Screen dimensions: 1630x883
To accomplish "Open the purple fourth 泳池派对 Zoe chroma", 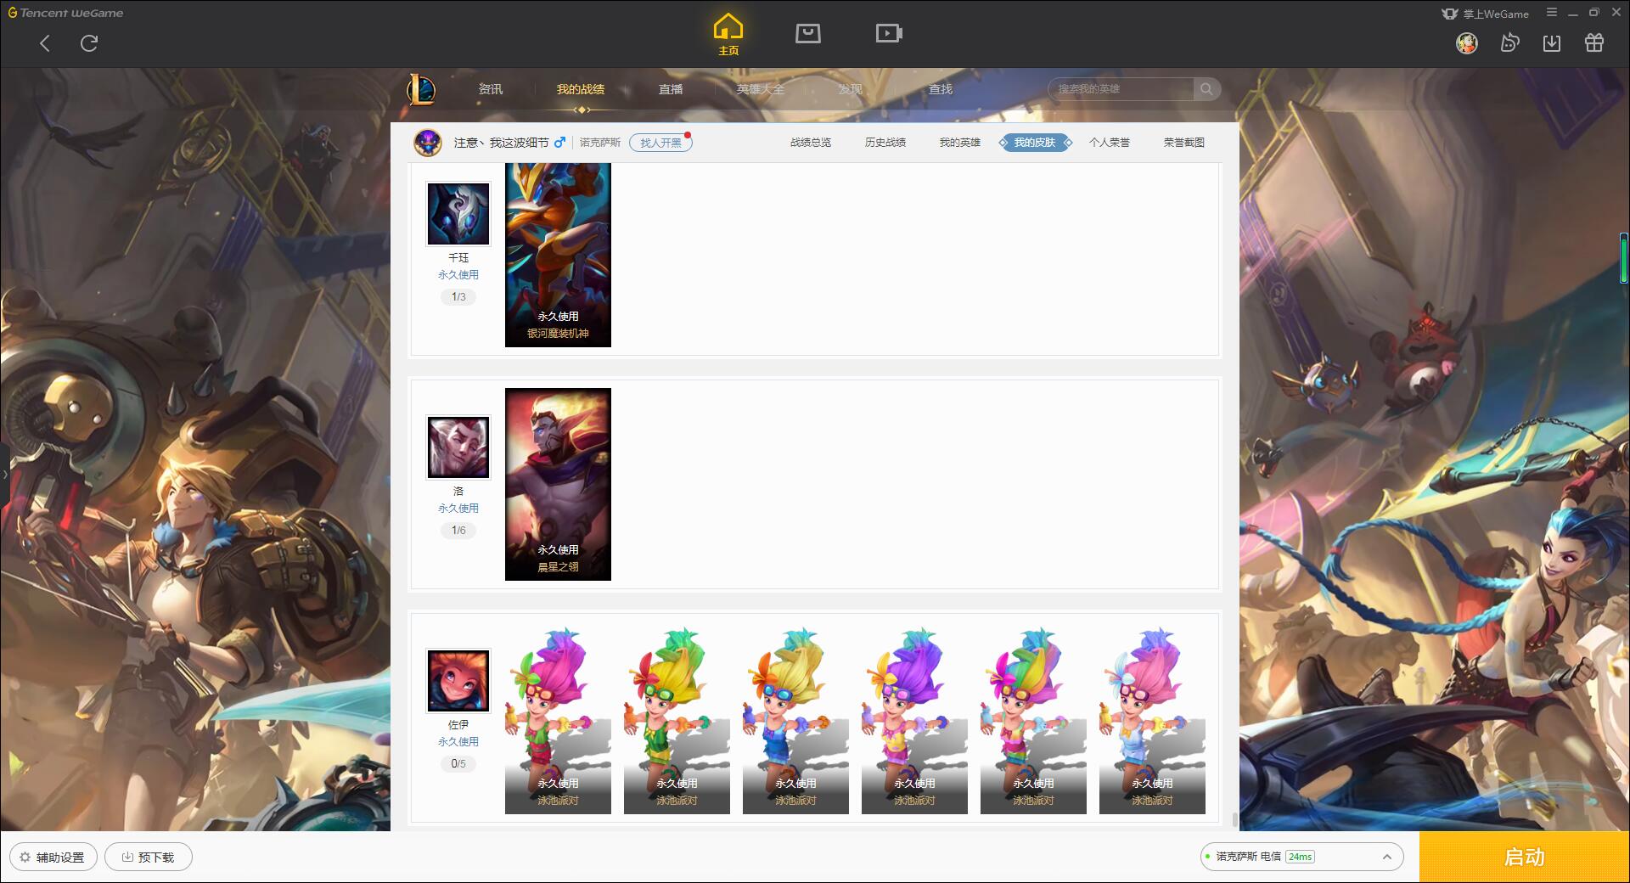I will click(914, 720).
